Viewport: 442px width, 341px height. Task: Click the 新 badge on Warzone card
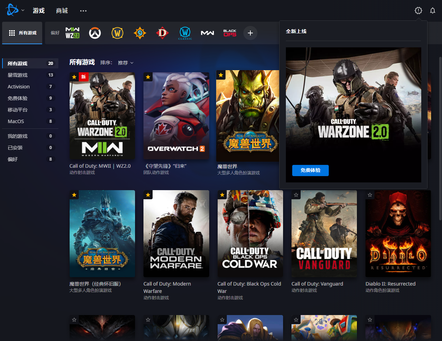pyautogui.click(x=84, y=77)
